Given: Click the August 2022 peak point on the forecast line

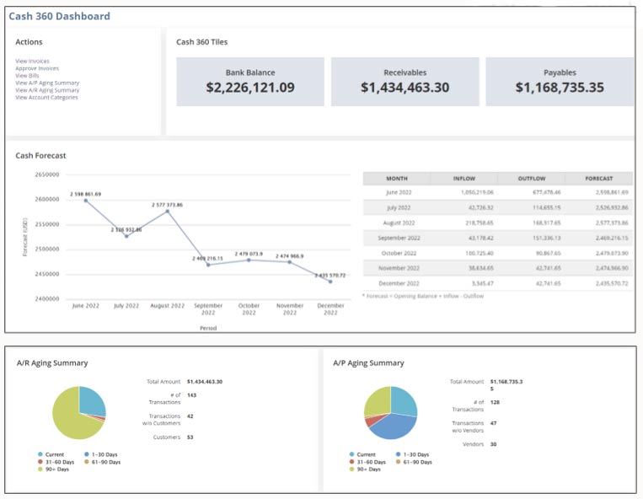Looking at the screenshot, I should tap(168, 211).
